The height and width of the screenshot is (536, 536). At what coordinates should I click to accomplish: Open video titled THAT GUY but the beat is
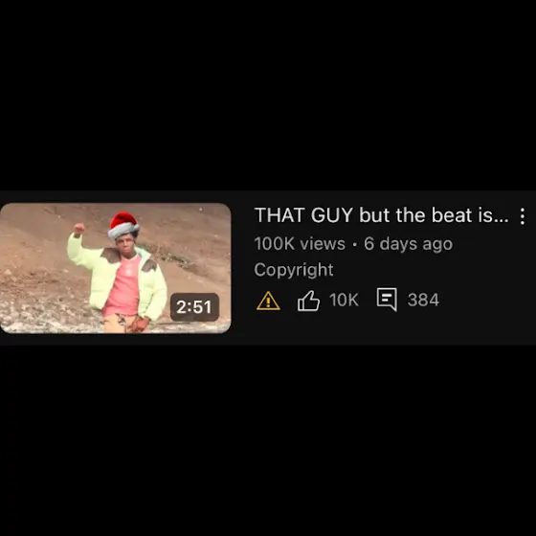(382, 215)
